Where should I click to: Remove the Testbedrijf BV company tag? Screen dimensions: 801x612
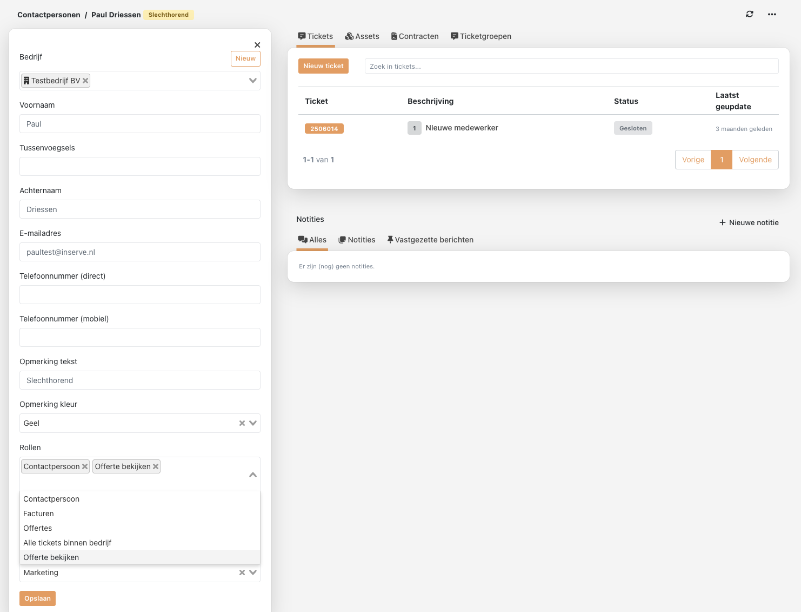(85, 81)
